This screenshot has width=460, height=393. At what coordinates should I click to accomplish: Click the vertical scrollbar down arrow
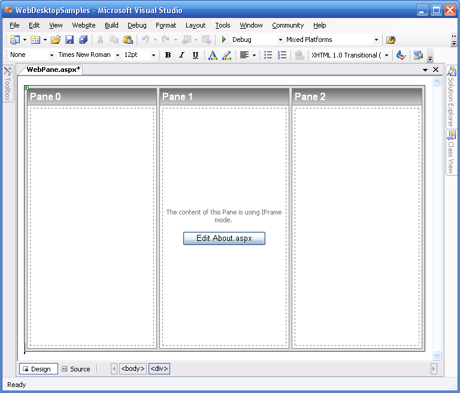pos(437,356)
